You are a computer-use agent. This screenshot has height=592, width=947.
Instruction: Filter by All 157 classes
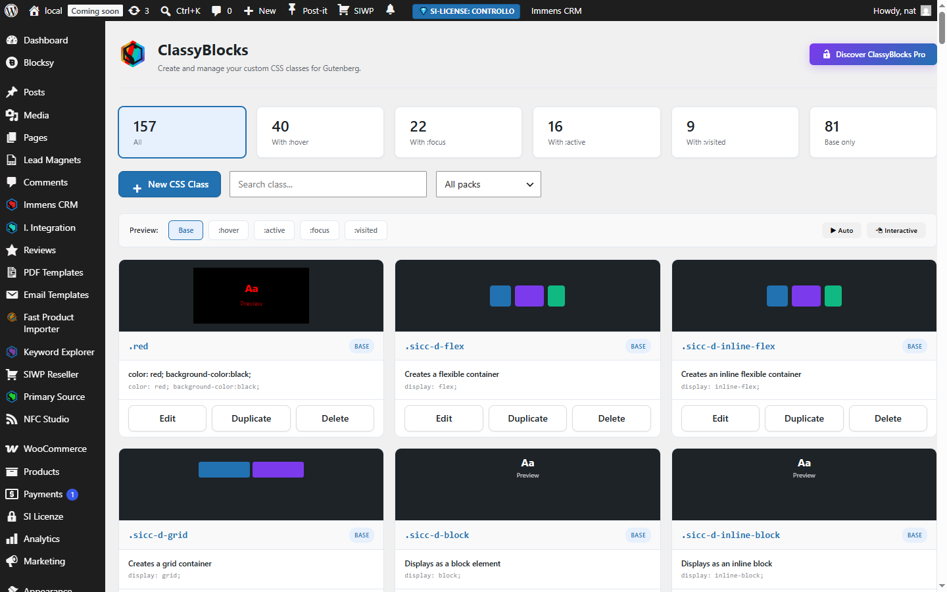tap(182, 132)
